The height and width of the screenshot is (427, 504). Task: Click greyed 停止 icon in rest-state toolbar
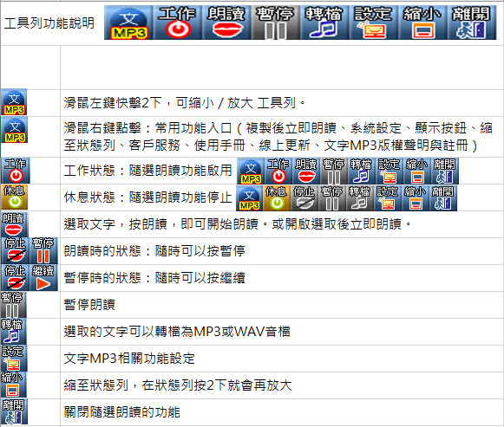[x=304, y=198]
